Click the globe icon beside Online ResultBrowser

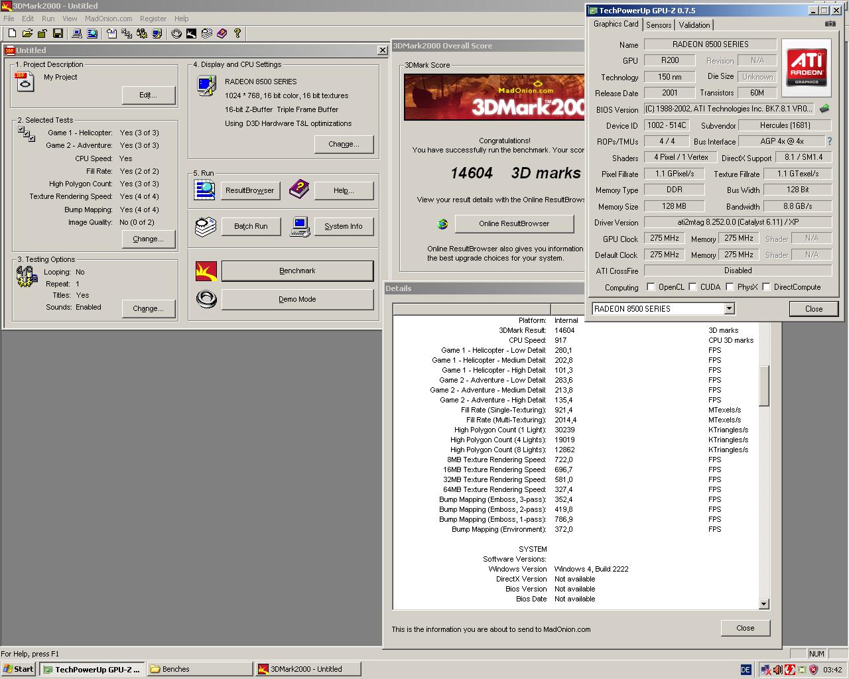pos(442,224)
